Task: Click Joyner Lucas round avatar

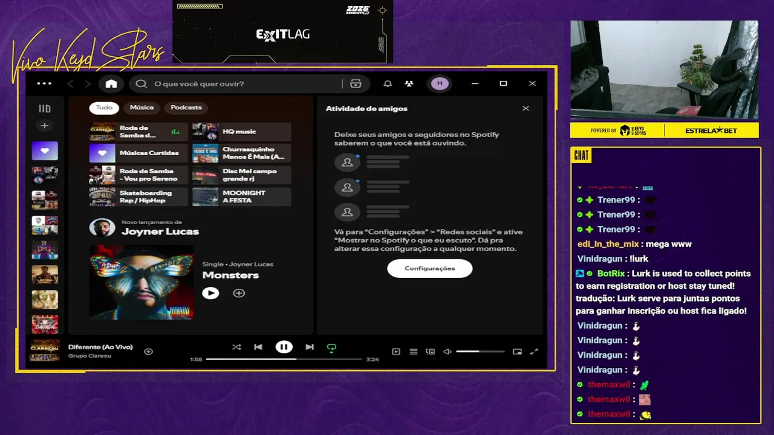Action: (102, 228)
